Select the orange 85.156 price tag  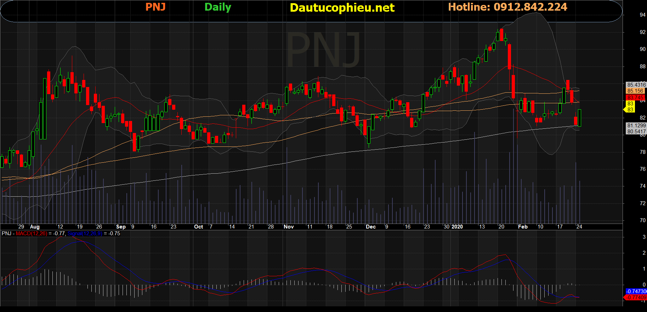click(635, 91)
